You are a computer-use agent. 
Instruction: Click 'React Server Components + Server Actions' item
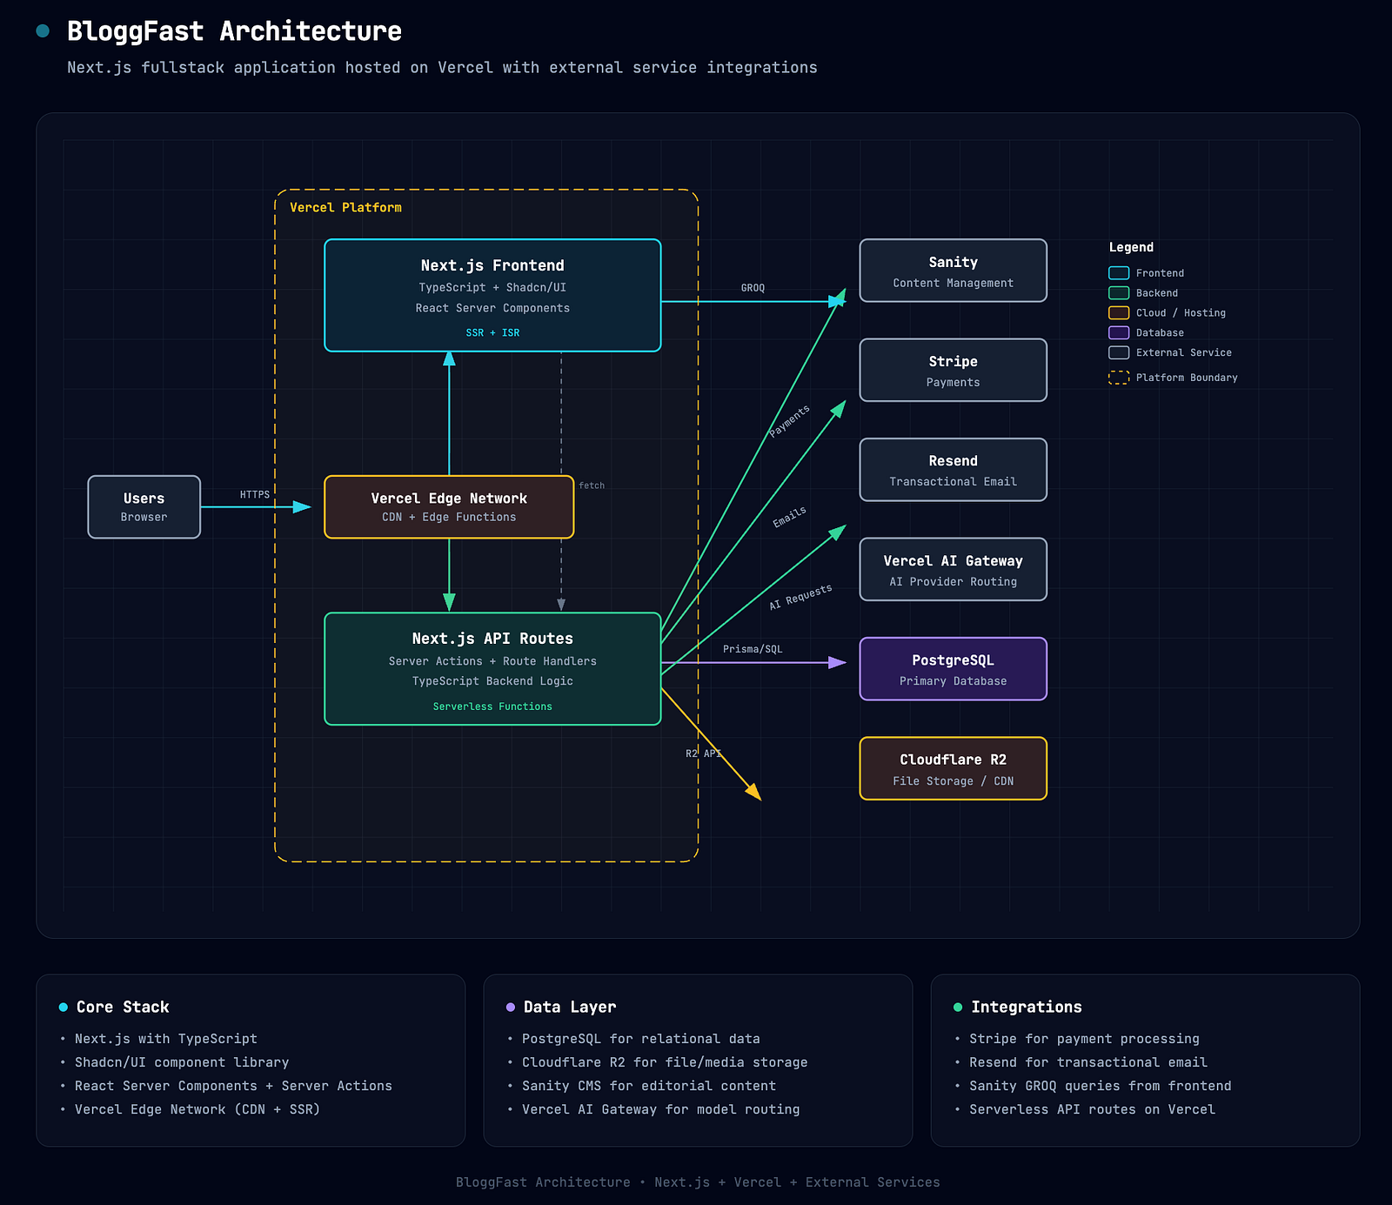tap(233, 1086)
